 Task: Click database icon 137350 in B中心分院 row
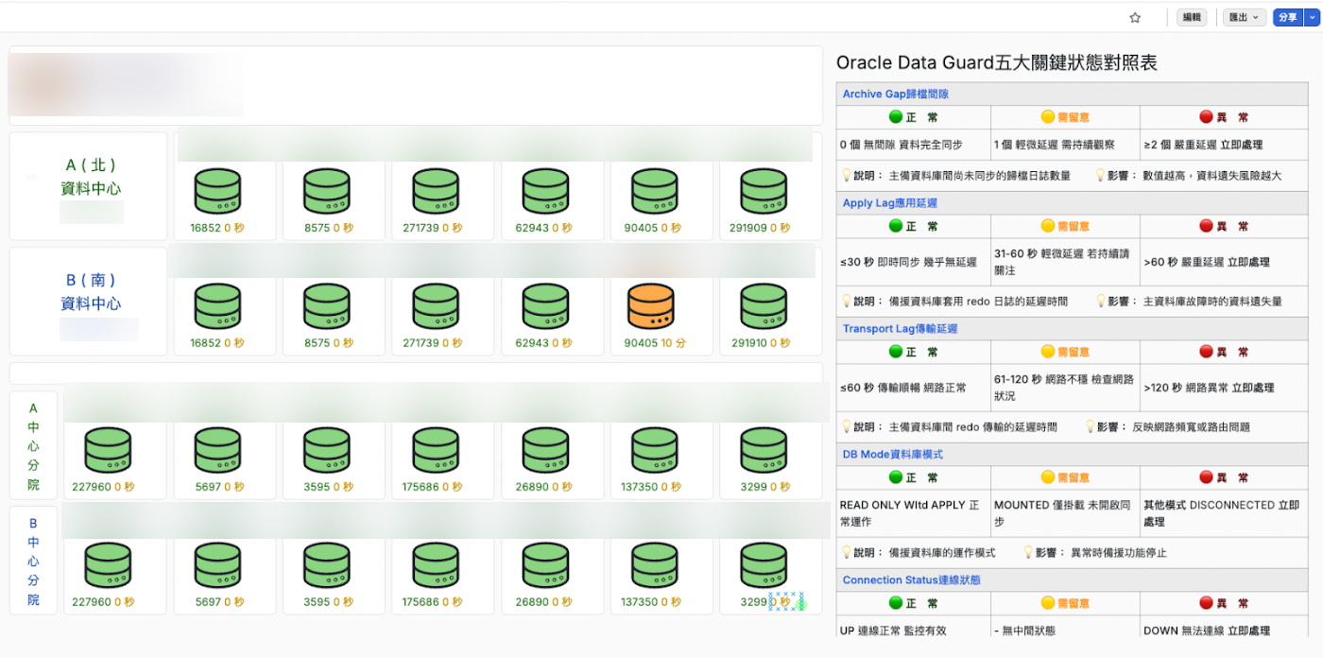tap(655, 565)
